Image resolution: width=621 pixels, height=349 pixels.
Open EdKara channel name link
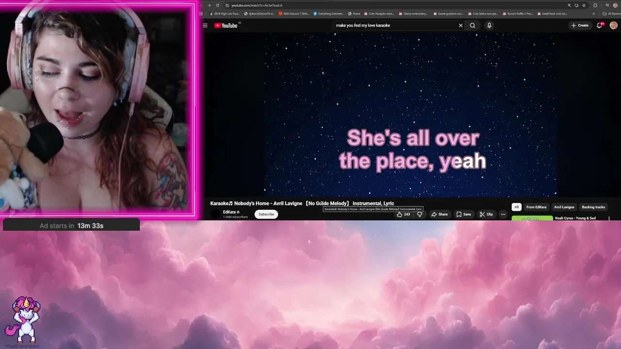click(x=229, y=212)
